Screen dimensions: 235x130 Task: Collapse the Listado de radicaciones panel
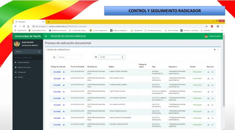218,50
